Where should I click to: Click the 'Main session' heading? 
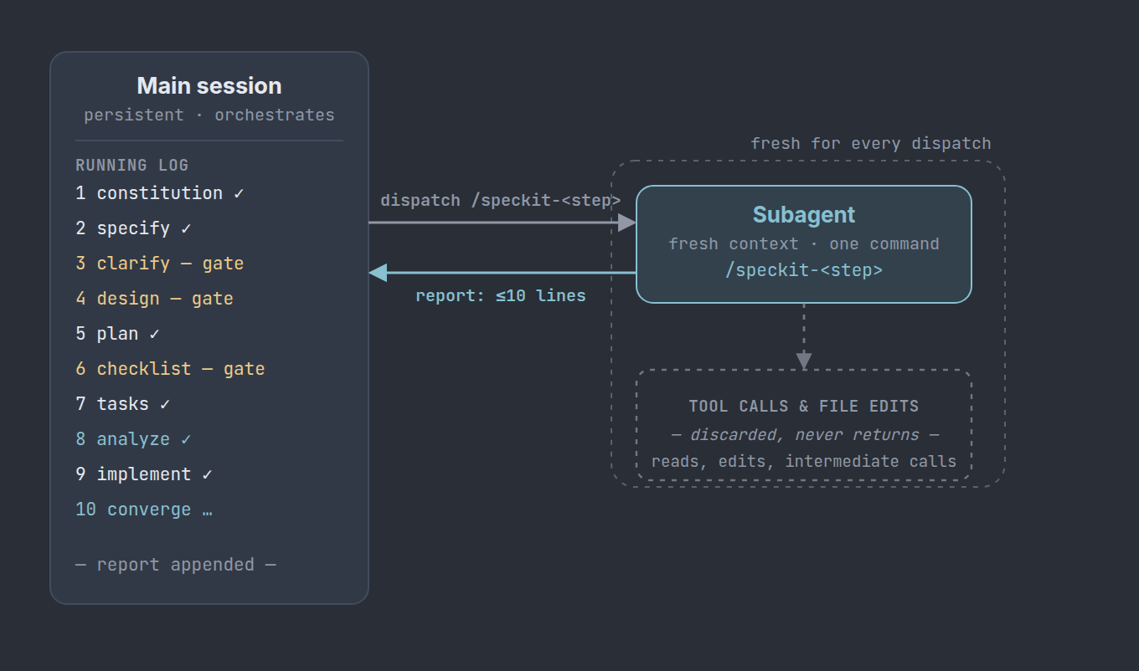point(209,86)
